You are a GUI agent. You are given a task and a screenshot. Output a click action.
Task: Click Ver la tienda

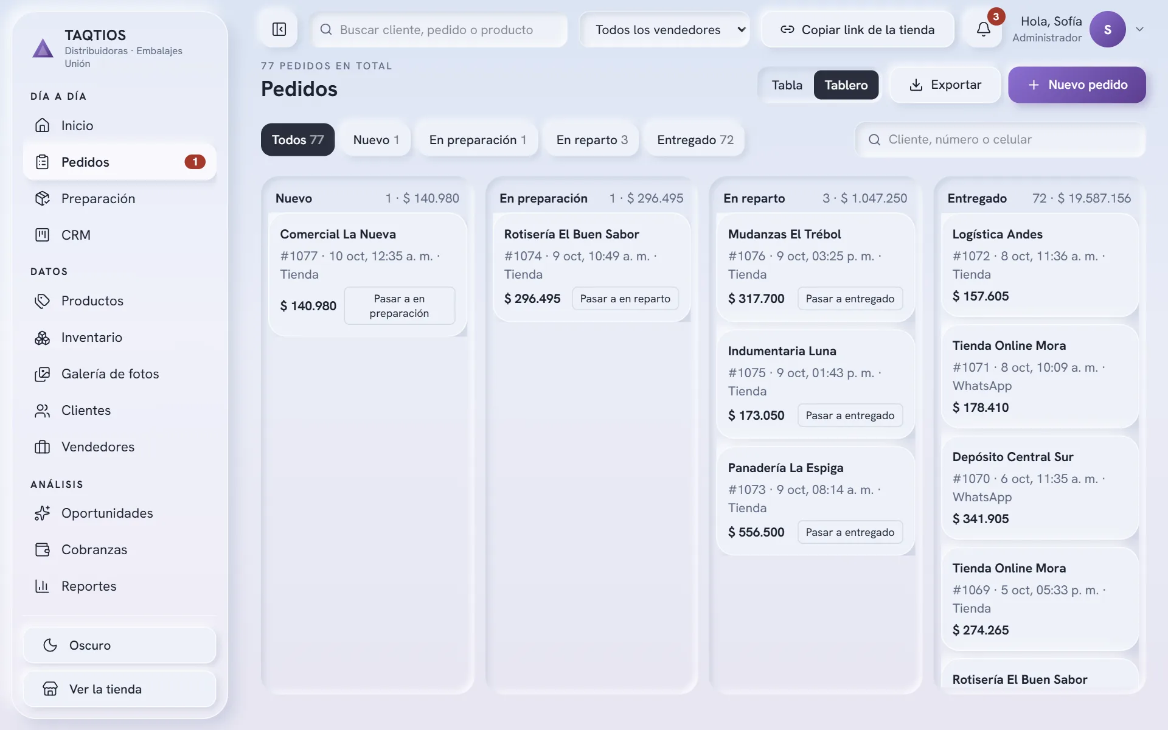[120, 689]
